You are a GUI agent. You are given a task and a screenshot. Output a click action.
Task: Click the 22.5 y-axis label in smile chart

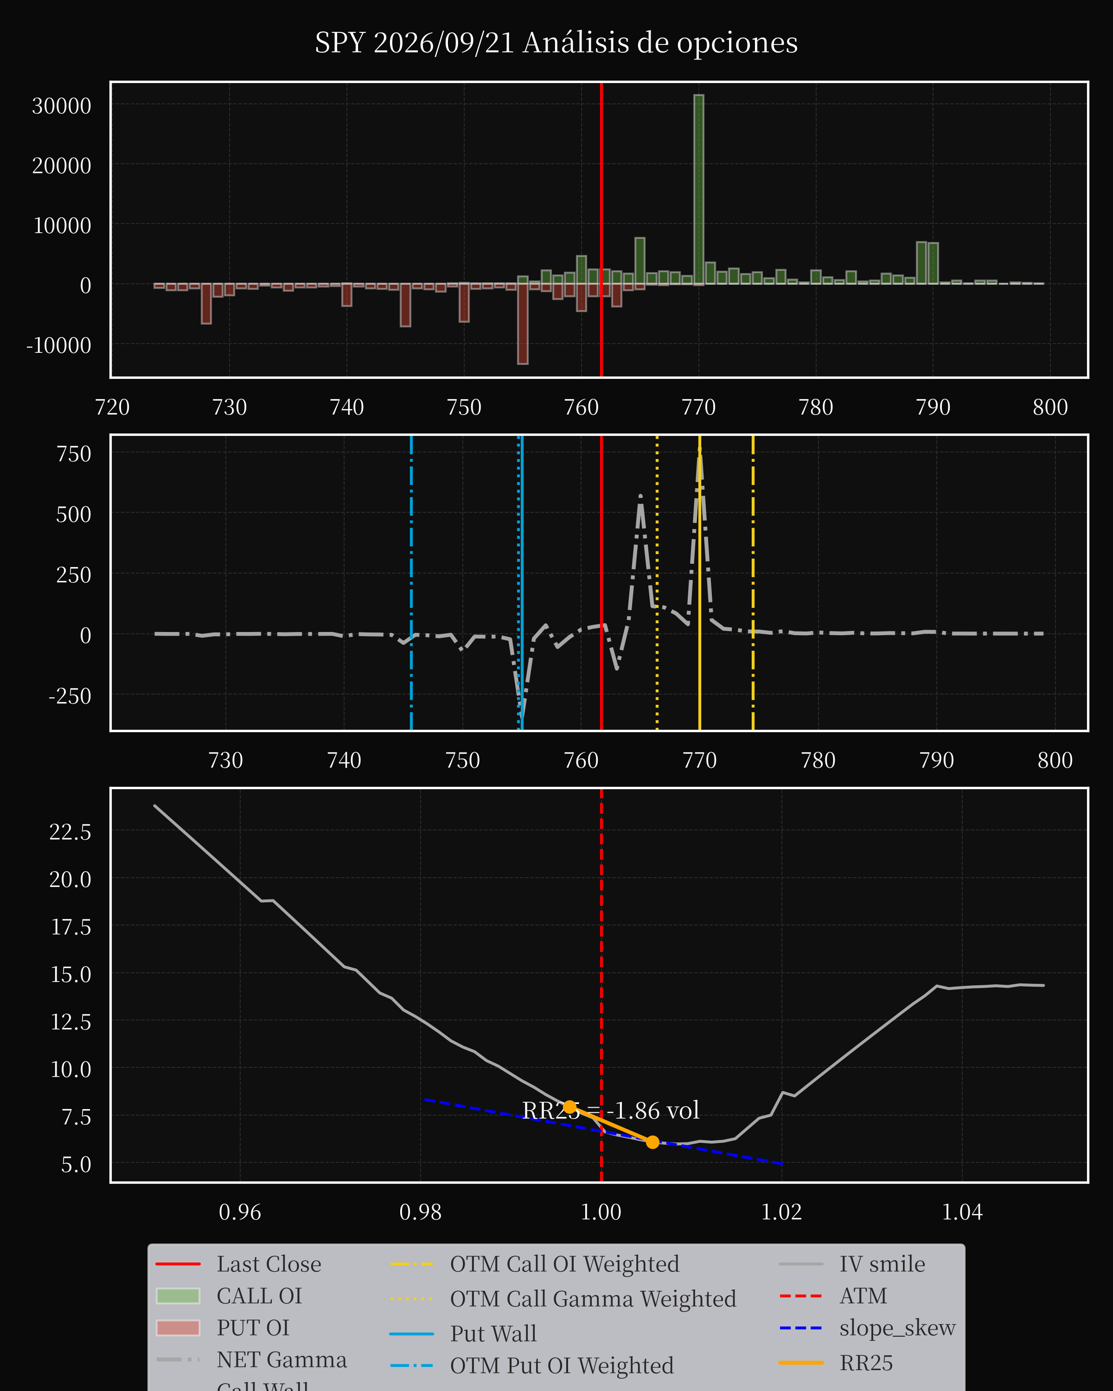coord(70,832)
